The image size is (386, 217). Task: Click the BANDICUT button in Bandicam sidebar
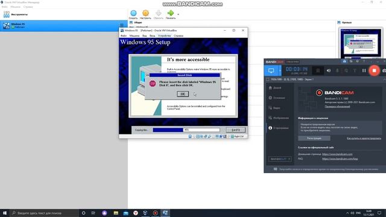pyautogui.click(x=280, y=159)
